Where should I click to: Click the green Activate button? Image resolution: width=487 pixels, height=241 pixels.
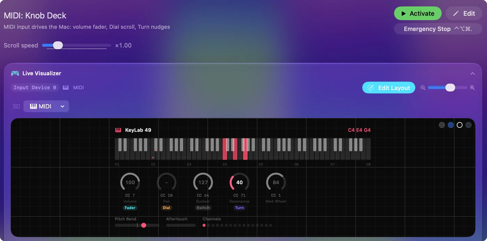click(x=418, y=14)
